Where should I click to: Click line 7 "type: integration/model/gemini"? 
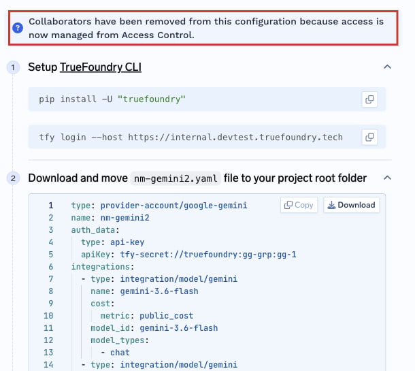(164, 279)
